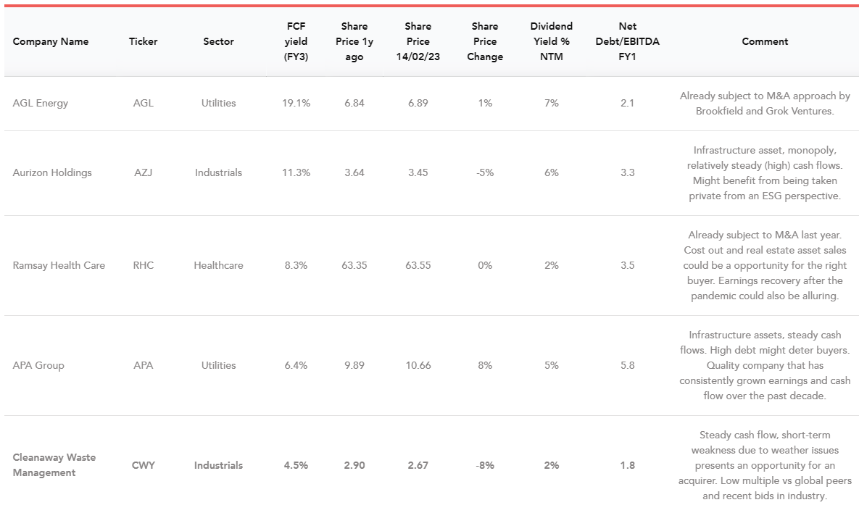Select the APA Group company name cell

38,365
